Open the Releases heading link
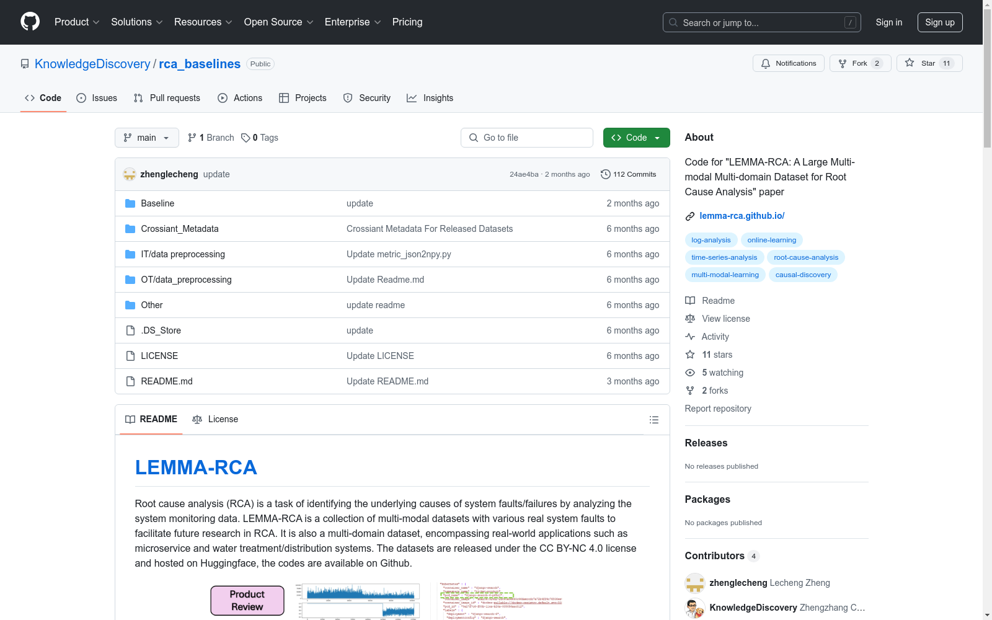The width and height of the screenshot is (992, 620). 706,443
